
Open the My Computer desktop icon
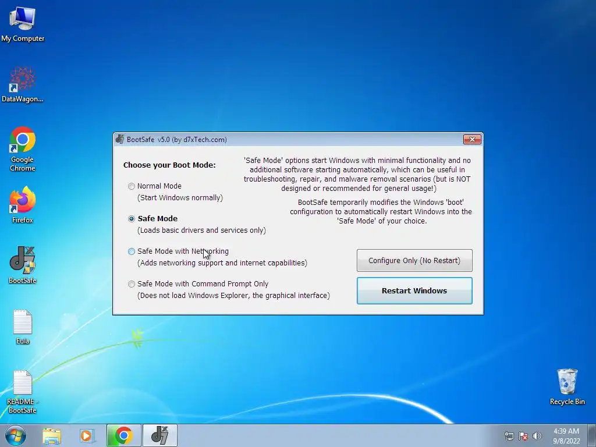pyautogui.click(x=23, y=23)
